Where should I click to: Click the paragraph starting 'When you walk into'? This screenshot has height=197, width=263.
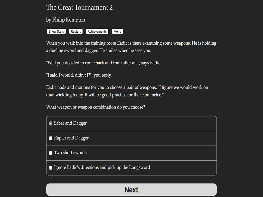(x=131, y=47)
